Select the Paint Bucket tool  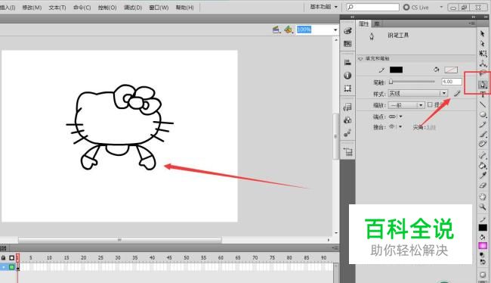pos(483,166)
